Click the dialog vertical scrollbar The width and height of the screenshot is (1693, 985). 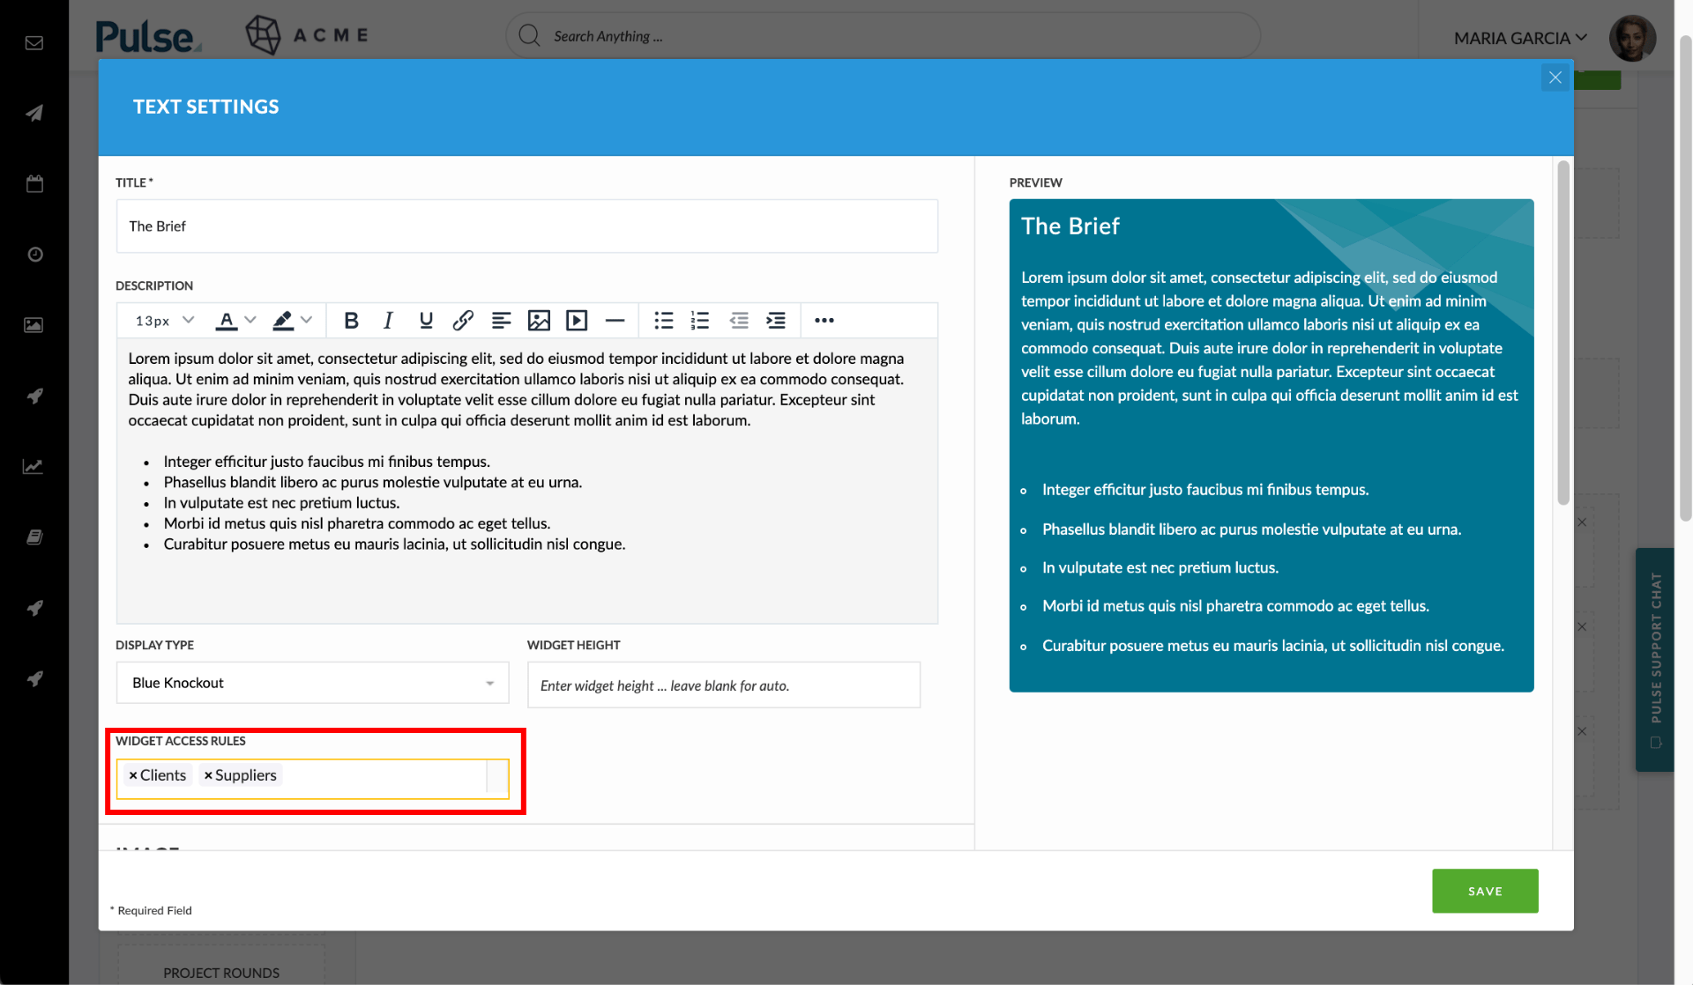click(x=1563, y=333)
